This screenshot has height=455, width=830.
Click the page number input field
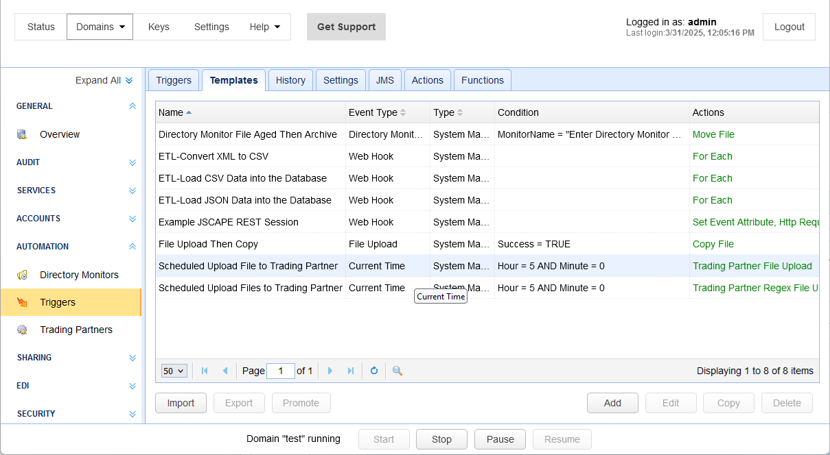tap(281, 371)
